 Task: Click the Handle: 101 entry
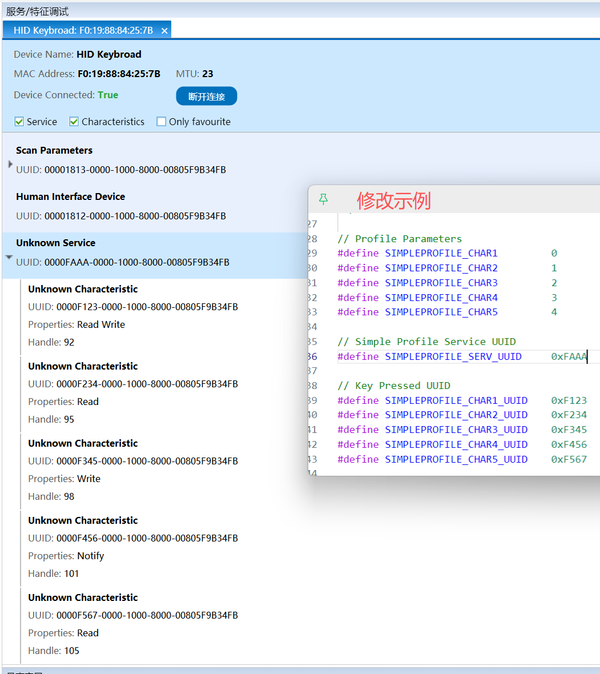click(54, 573)
